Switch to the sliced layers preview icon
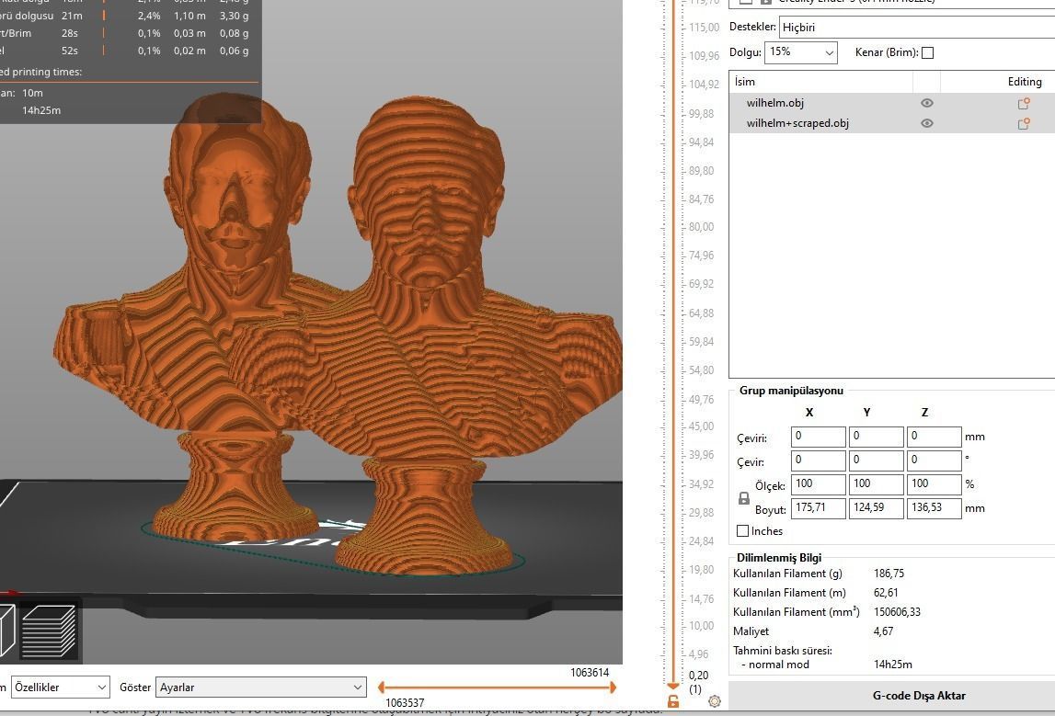 pyautogui.click(x=49, y=631)
